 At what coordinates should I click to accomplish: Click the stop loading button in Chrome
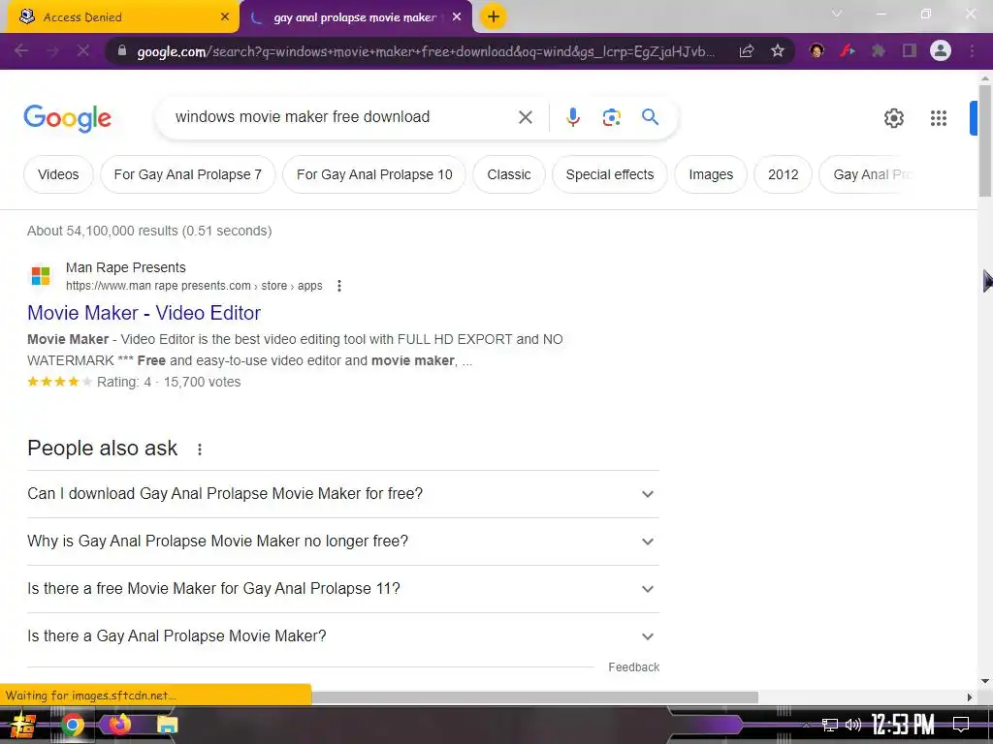pyautogui.click(x=83, y=50)
